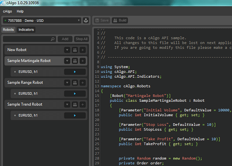Click the "InitialVolume" property name on line 19

[158, 115]
